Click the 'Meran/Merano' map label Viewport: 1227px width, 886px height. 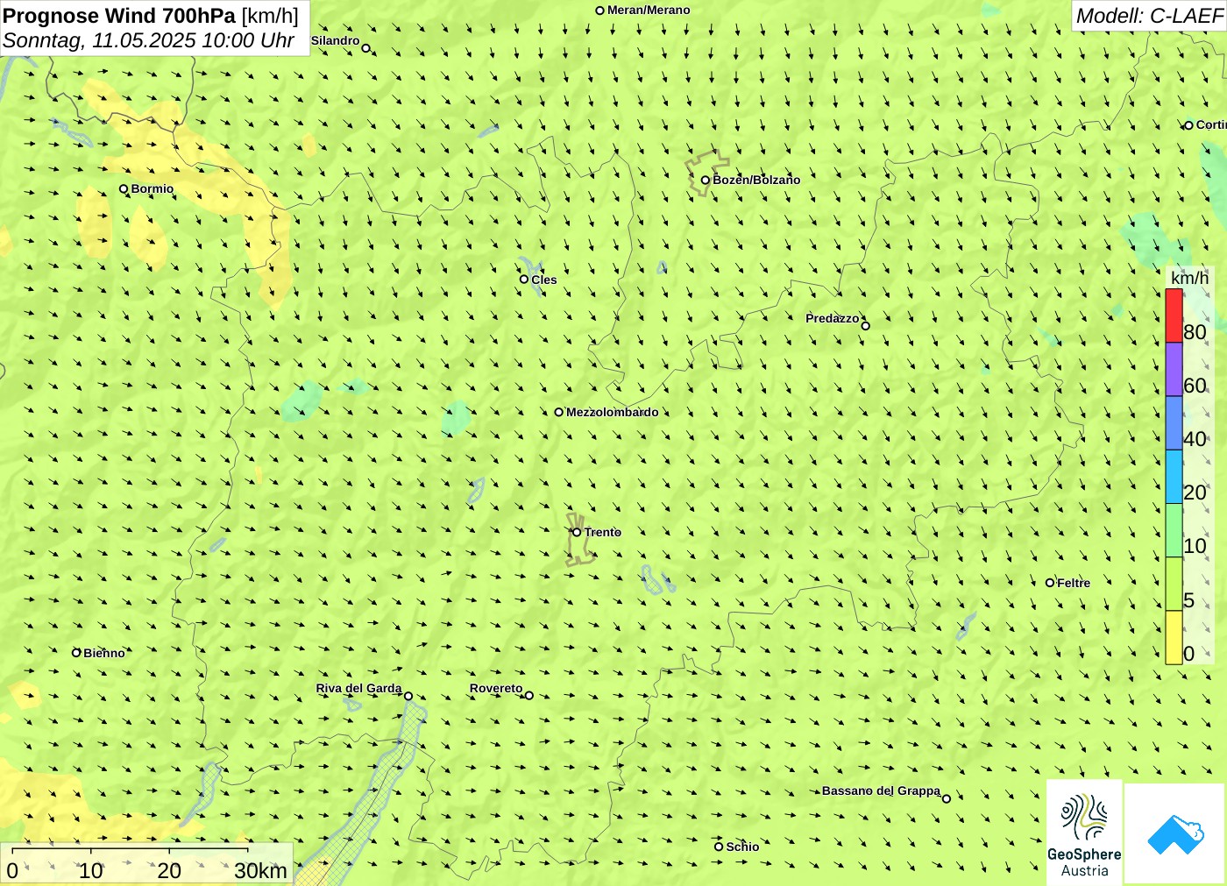(649, 11)
